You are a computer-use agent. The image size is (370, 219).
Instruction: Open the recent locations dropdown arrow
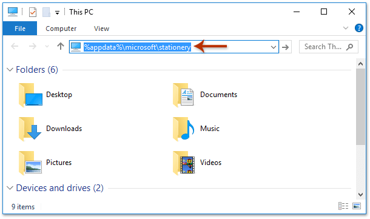[x=47, y=47]
